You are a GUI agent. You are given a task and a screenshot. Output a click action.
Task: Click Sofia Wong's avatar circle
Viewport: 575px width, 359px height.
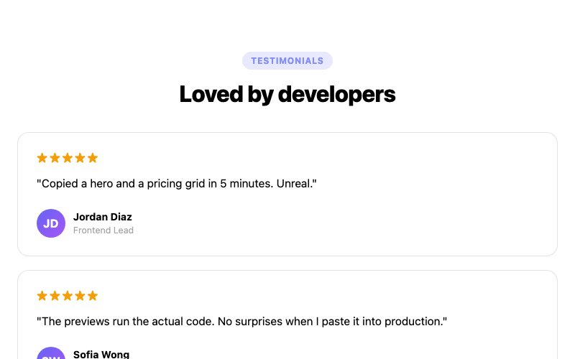(x=51, y=353)
